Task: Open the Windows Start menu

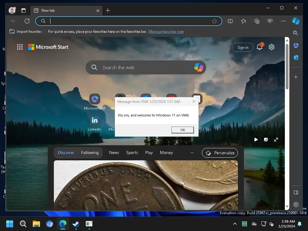Action: point(10,224)
